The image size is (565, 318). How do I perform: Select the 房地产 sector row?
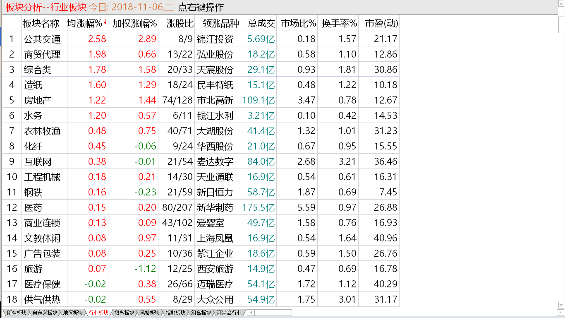pyautogui.click(x=201, y=100)
